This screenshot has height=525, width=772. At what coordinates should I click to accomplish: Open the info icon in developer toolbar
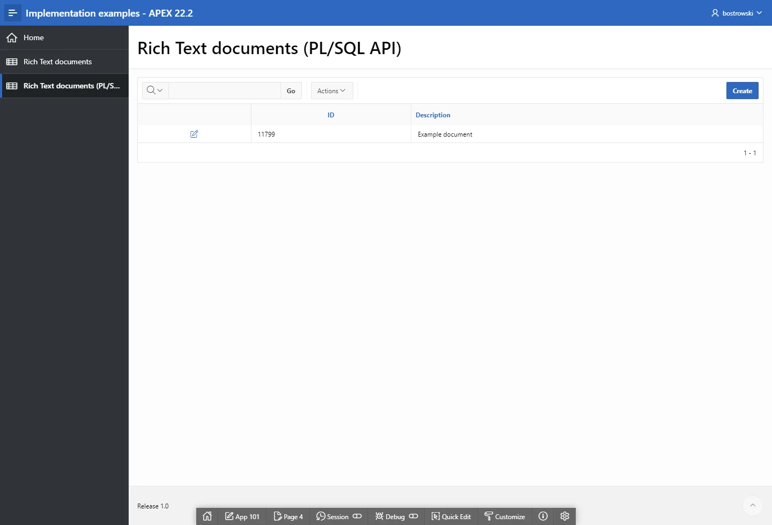[543, 516]
